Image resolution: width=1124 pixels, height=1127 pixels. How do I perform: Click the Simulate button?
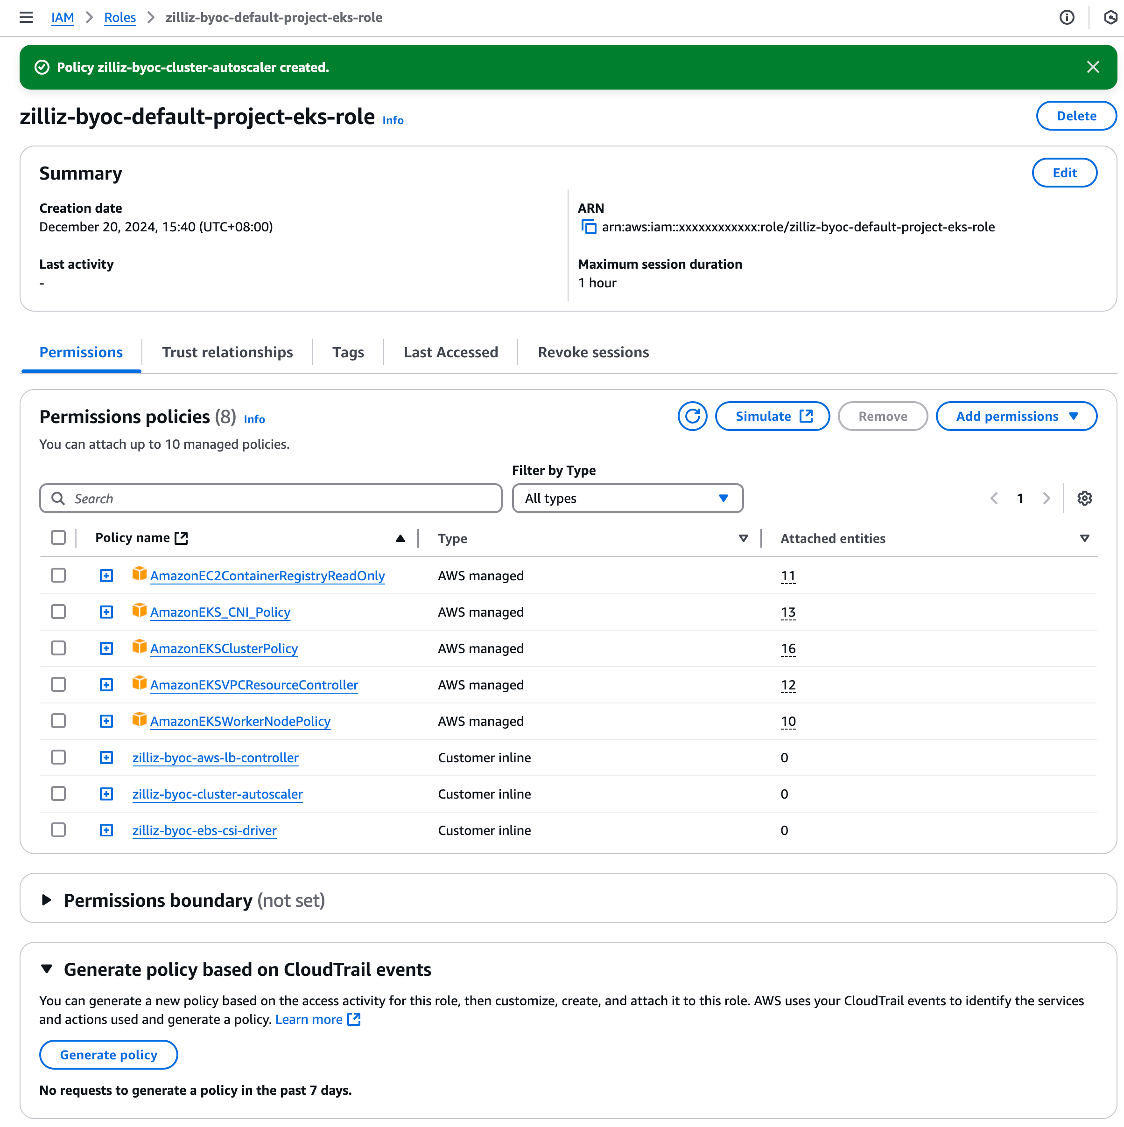click(x=772, y=416)
